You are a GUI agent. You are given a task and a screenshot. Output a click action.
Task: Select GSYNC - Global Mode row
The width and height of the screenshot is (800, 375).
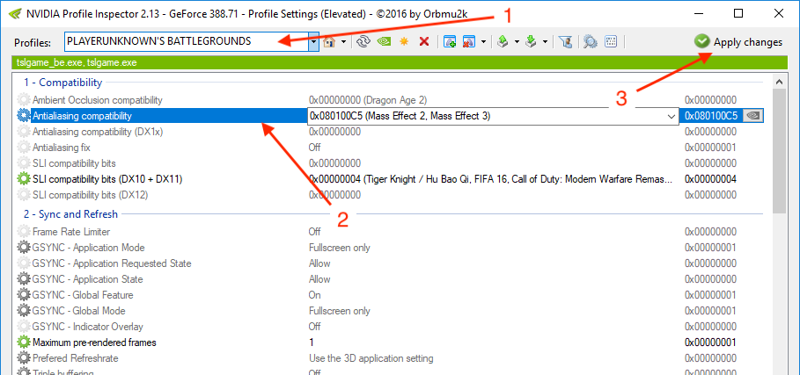tap(390, 311)
